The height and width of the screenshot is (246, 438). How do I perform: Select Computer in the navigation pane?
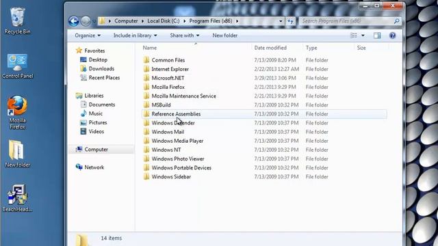point(96,149)
